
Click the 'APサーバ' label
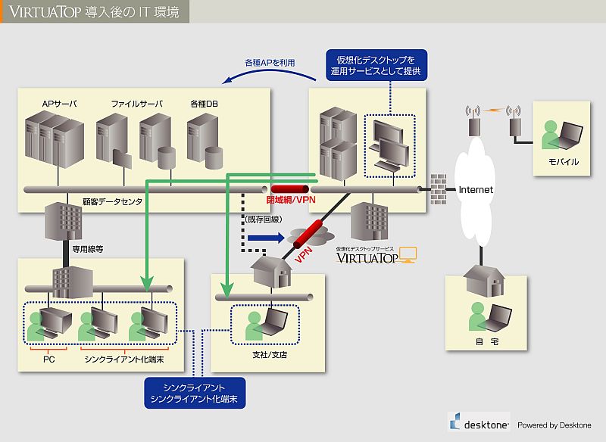(x=60, y=104)
